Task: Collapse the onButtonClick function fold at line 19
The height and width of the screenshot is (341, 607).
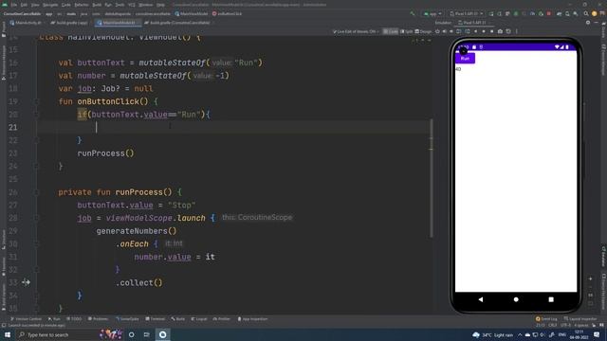Action: [x=36, y=101]
